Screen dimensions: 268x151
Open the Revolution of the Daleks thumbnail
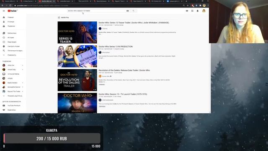pos(77,80)
